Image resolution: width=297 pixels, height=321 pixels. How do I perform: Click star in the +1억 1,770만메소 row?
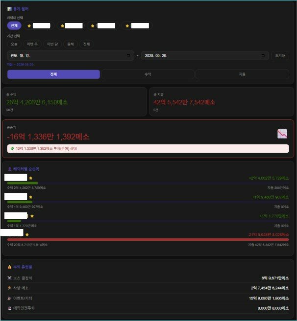coord(32,216)
